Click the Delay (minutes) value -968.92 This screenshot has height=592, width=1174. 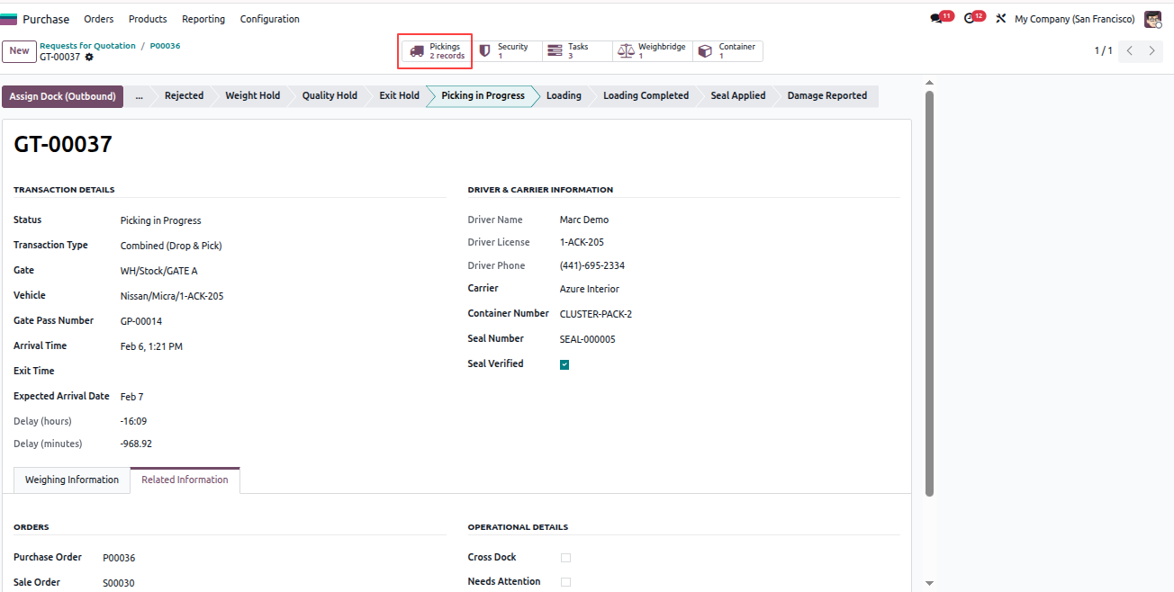point(136,444)
